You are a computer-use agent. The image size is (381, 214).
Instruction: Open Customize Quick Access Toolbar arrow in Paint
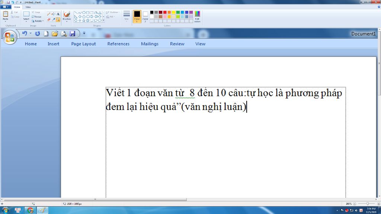coord(21,2)
